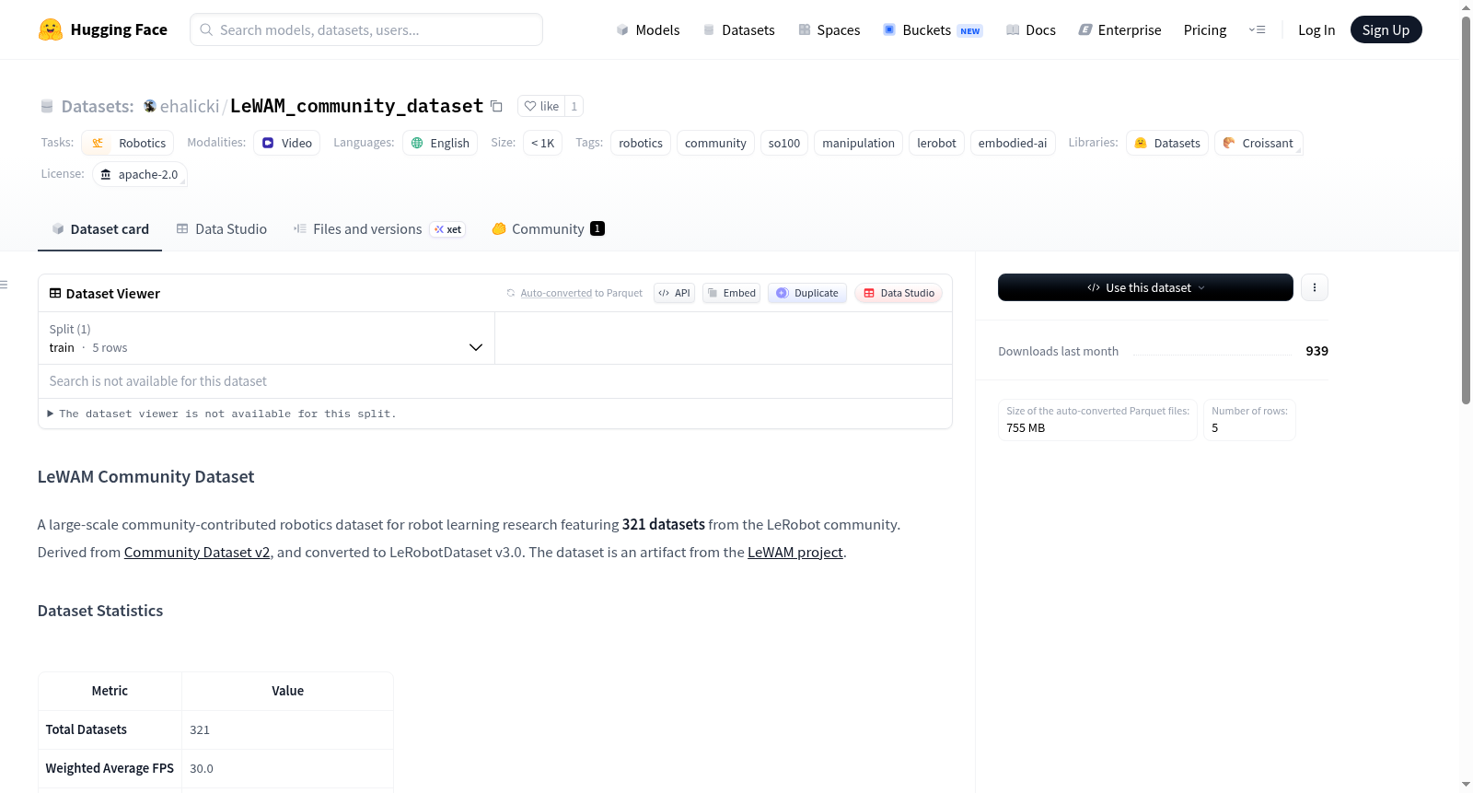Click the API button in Dataset Viewer
1473x793 pixels.
[674, 293]
